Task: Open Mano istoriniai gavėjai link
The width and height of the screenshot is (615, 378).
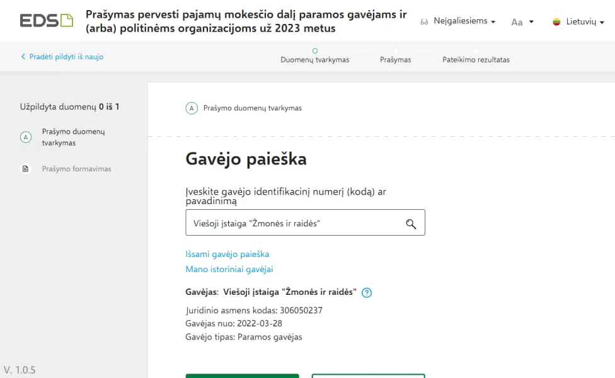Action: tap(228, 269)
